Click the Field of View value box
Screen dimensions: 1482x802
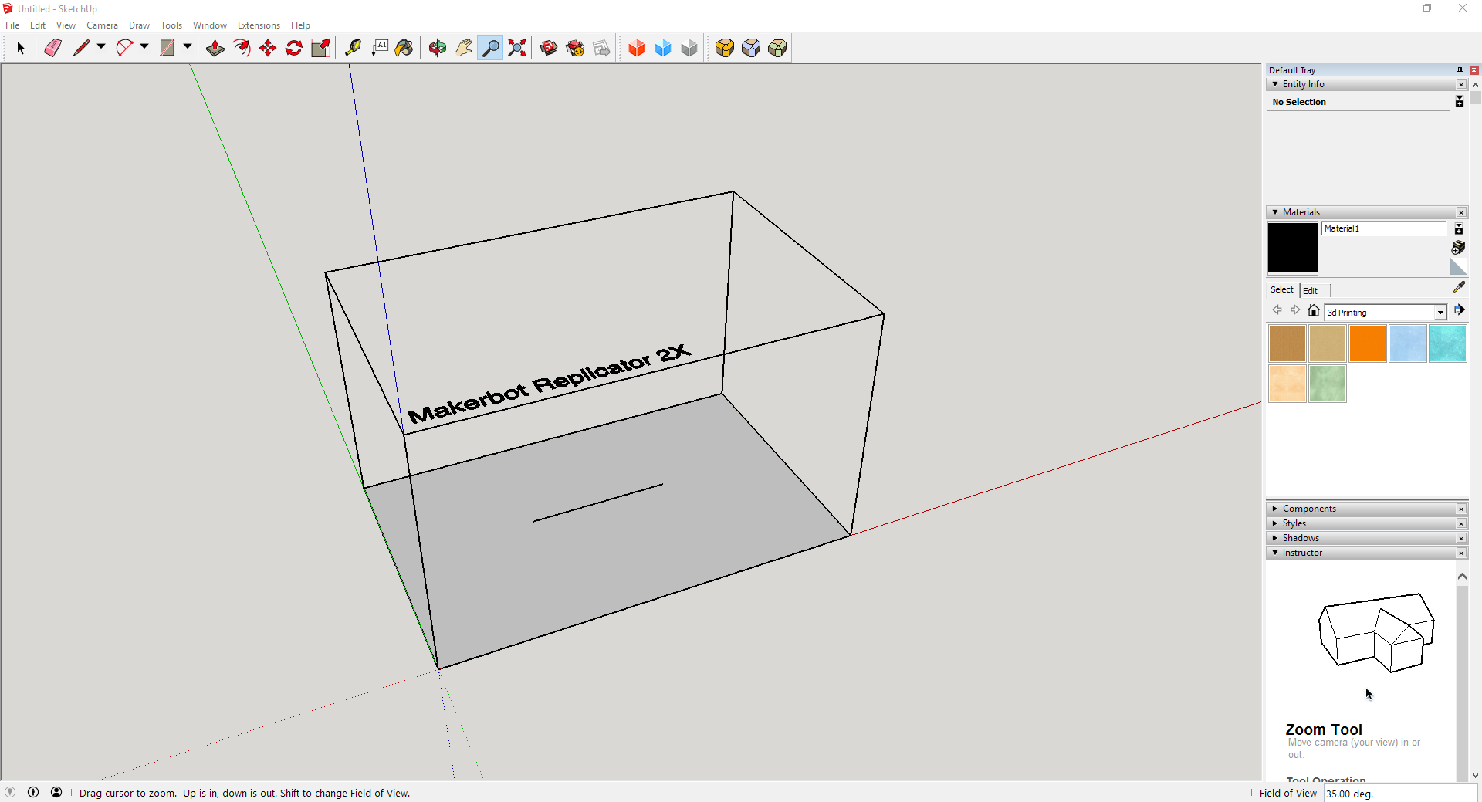1400,794
